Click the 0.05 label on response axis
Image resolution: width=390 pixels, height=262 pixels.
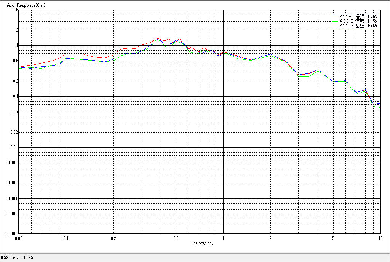coord(14,112)
